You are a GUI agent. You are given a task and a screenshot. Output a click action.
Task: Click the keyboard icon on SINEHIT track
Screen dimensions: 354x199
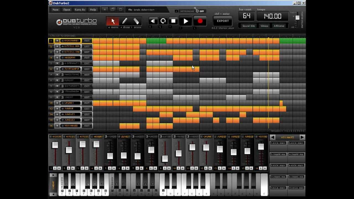(63, 97)
